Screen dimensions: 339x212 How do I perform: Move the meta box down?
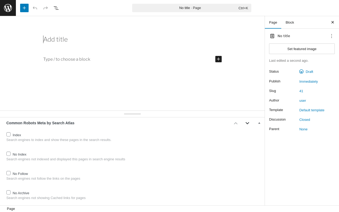(247, 123)
